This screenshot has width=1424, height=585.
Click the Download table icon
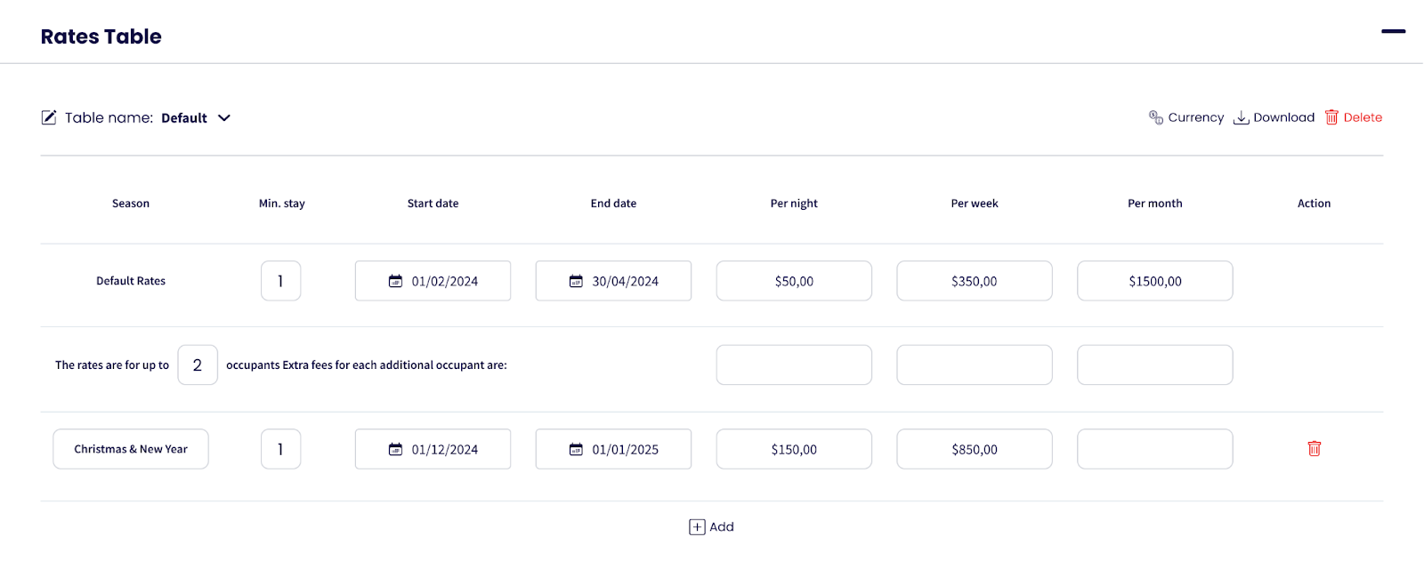[1241, 117]
